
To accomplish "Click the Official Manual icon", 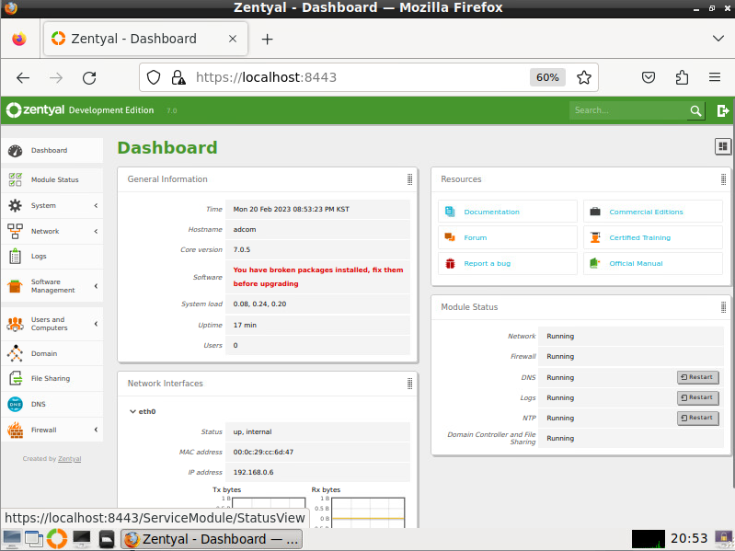I will [x=595, y=263].
